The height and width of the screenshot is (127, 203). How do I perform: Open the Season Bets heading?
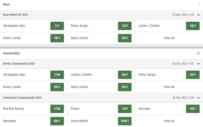tap(11, 53)
